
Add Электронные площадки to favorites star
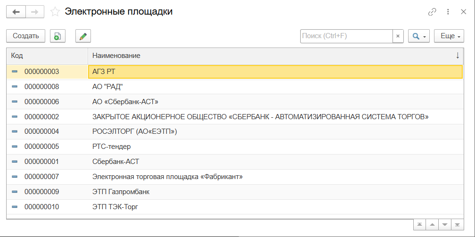(x=55, y=12)
